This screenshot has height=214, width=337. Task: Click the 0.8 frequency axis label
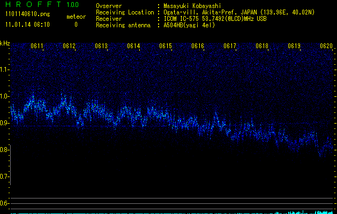tap(5, 150)
